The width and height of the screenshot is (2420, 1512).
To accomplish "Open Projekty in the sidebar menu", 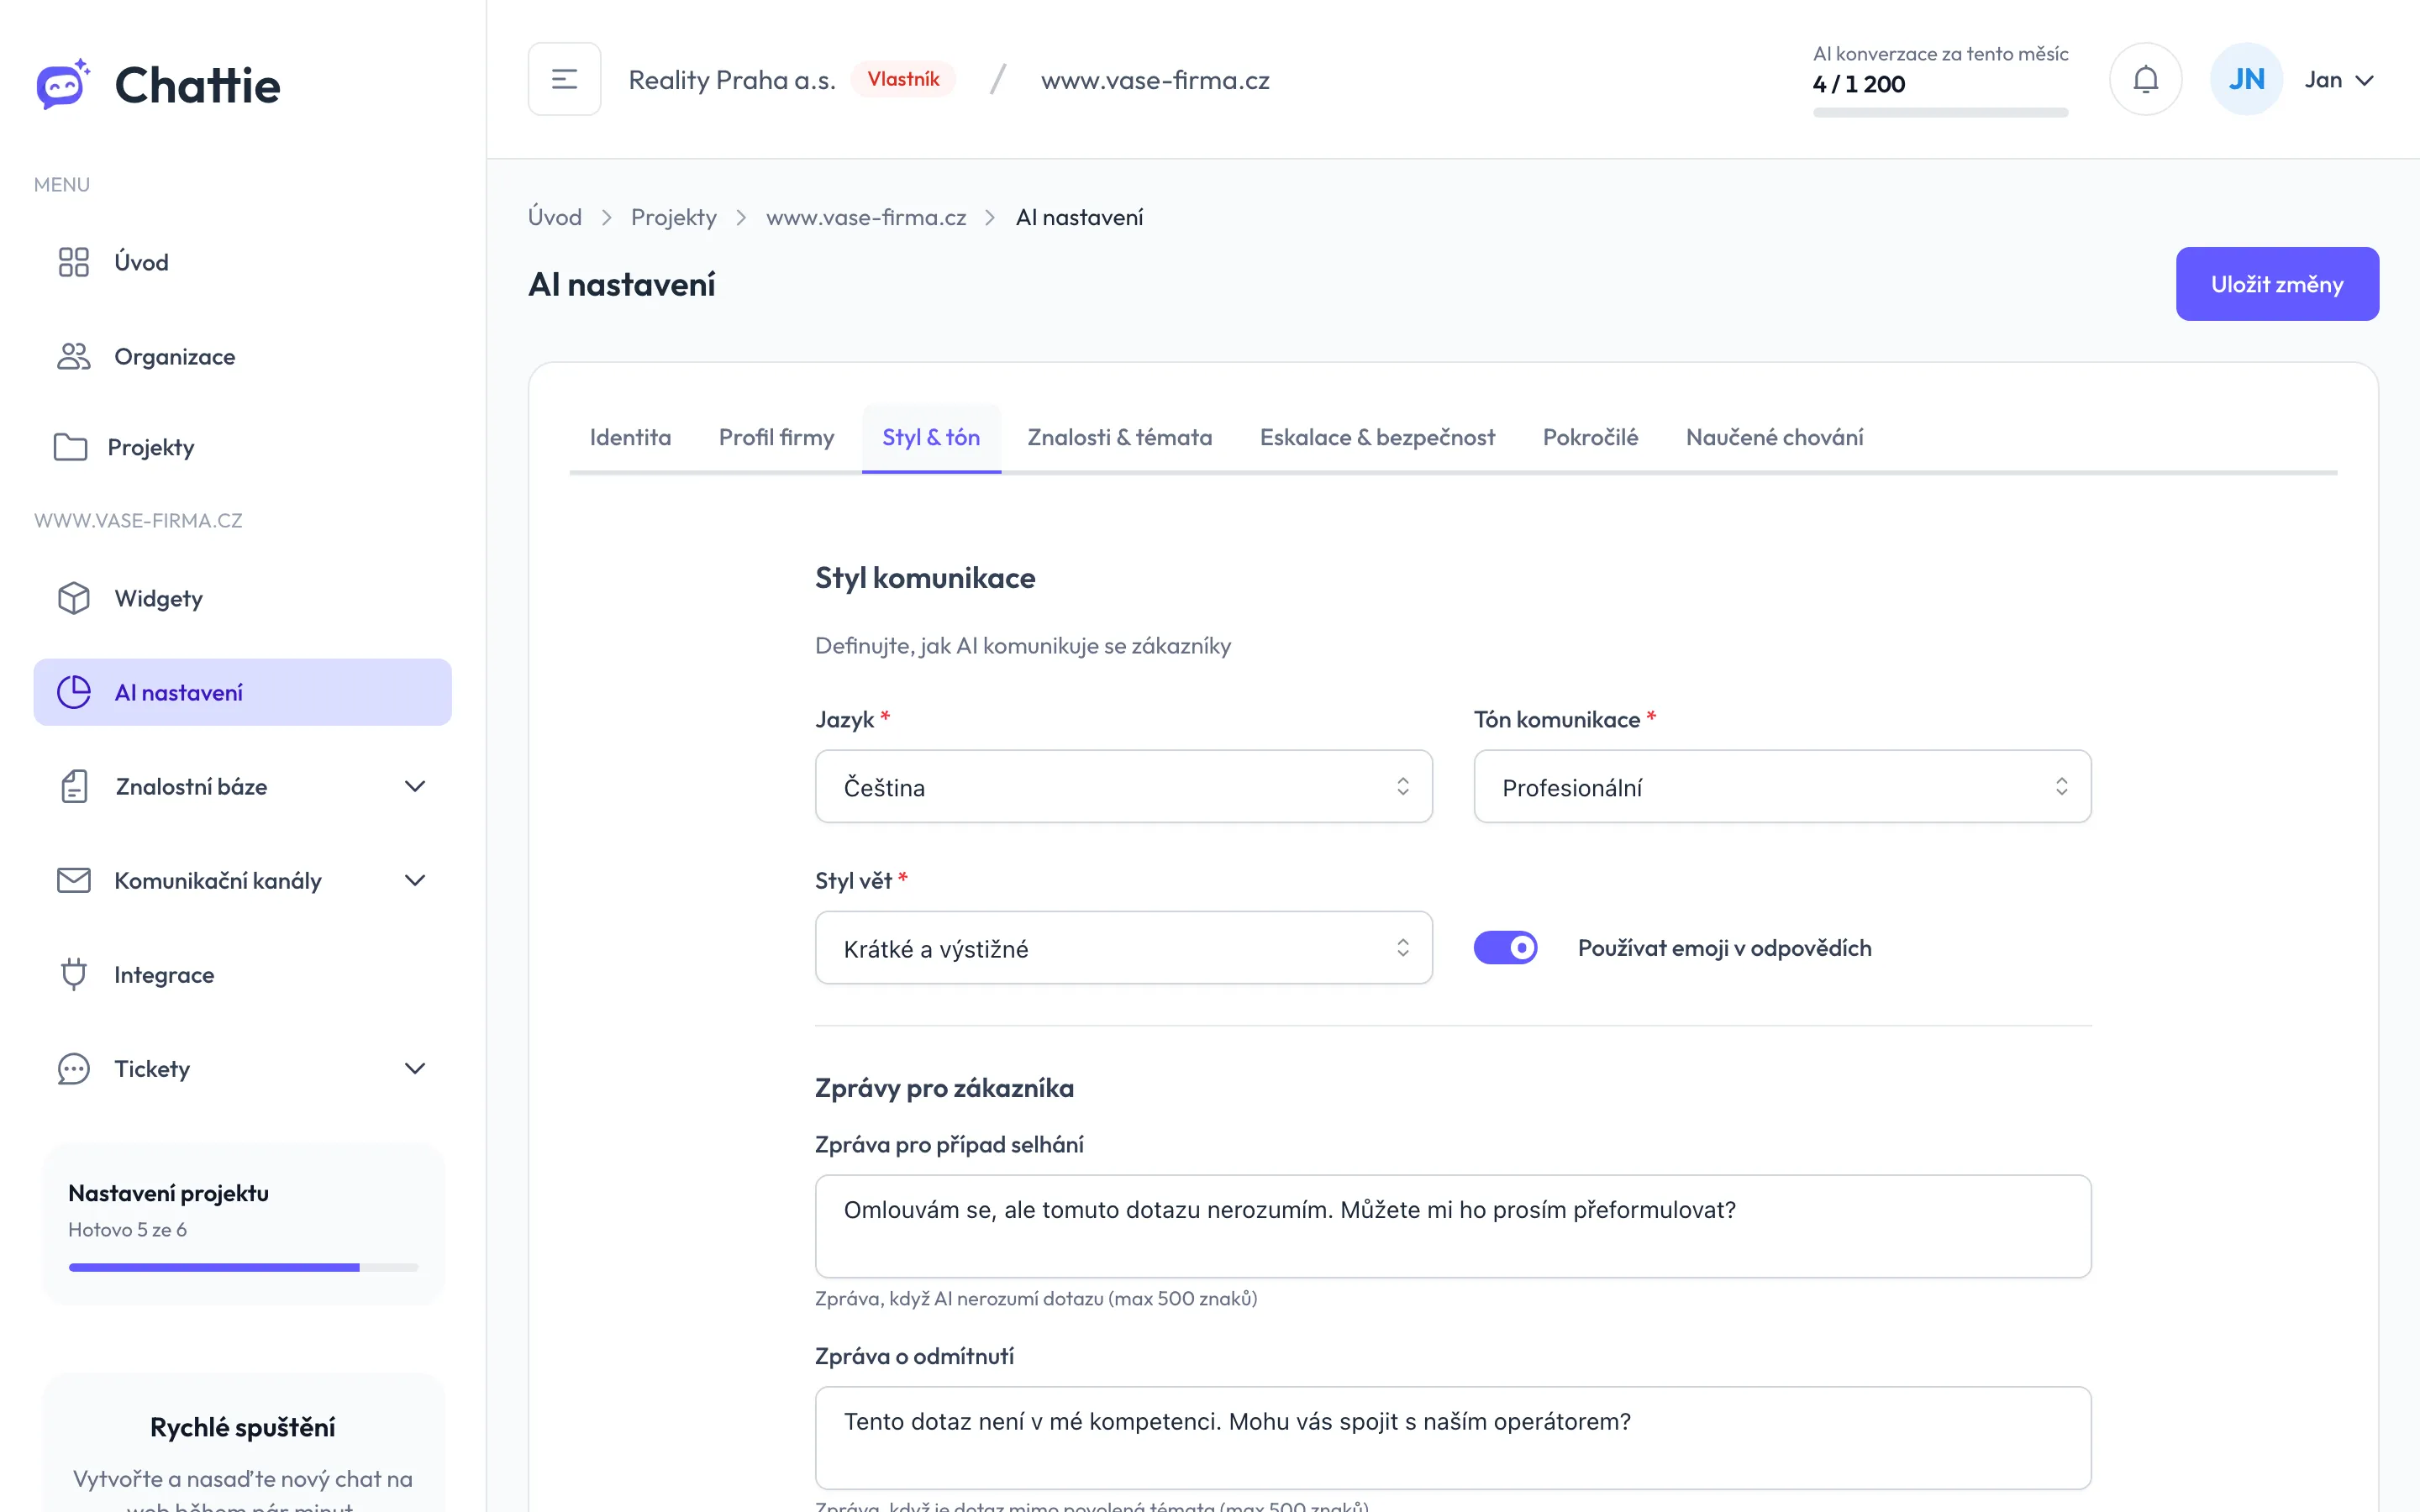I will pos(242,447).
